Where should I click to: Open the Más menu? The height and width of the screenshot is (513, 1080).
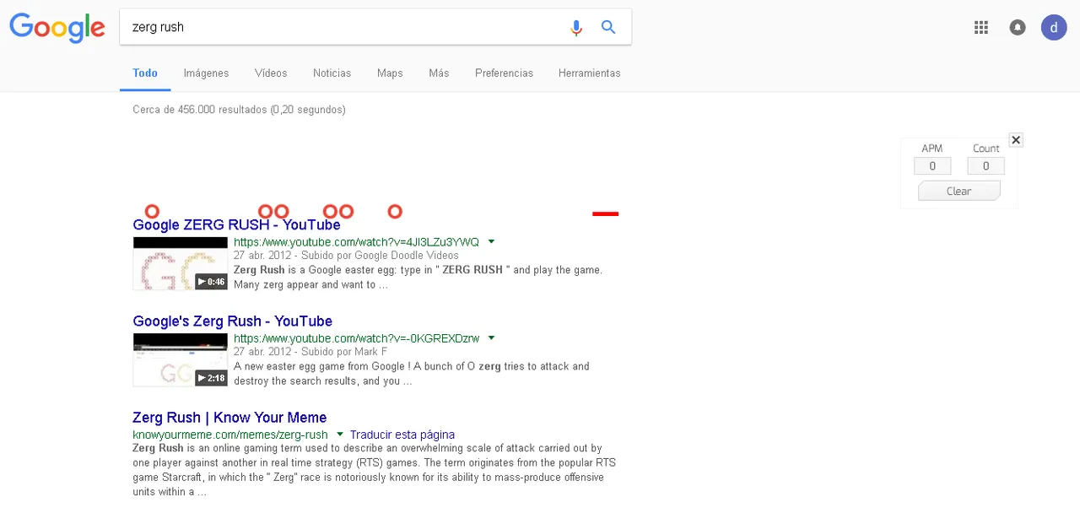coord(439,73)
